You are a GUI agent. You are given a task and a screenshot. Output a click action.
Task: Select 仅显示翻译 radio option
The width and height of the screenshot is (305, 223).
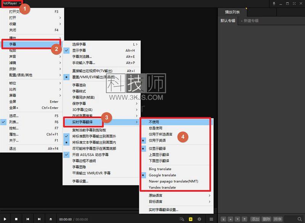click(176, 149)
